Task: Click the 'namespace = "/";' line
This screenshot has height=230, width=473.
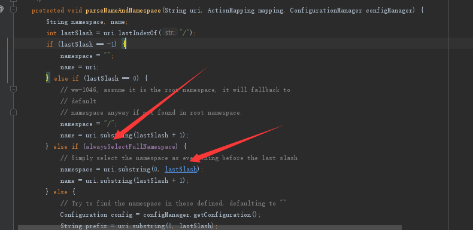Action: point(89,124)
